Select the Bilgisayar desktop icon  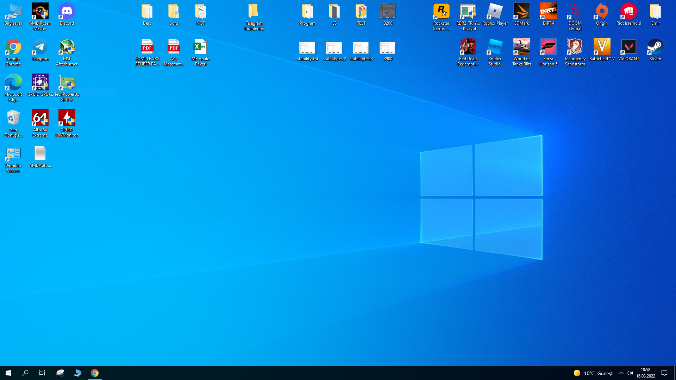pyautogui.click(x=13, y=15)
